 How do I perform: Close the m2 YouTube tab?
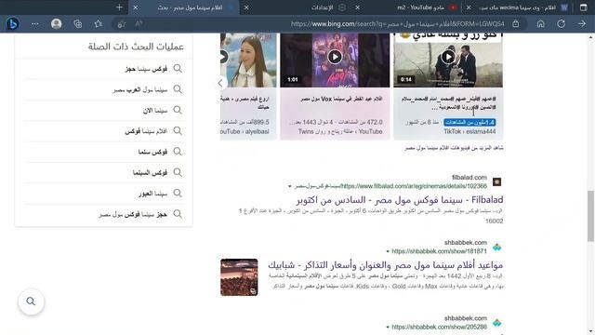357,7
